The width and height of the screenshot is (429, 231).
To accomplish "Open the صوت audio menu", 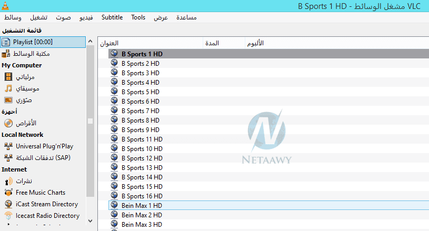I will pos(63,17).
